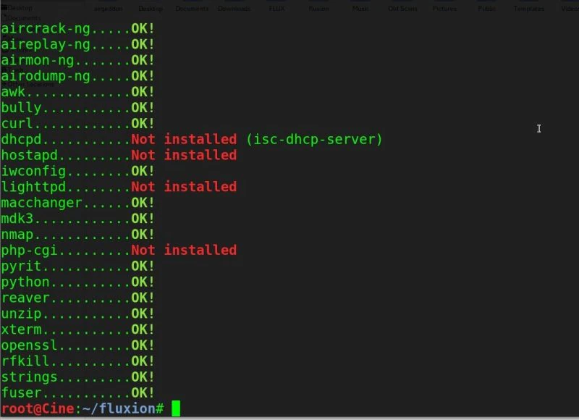
Task: Click the hostapd Not installed line
Action: [x=119, y=156]
